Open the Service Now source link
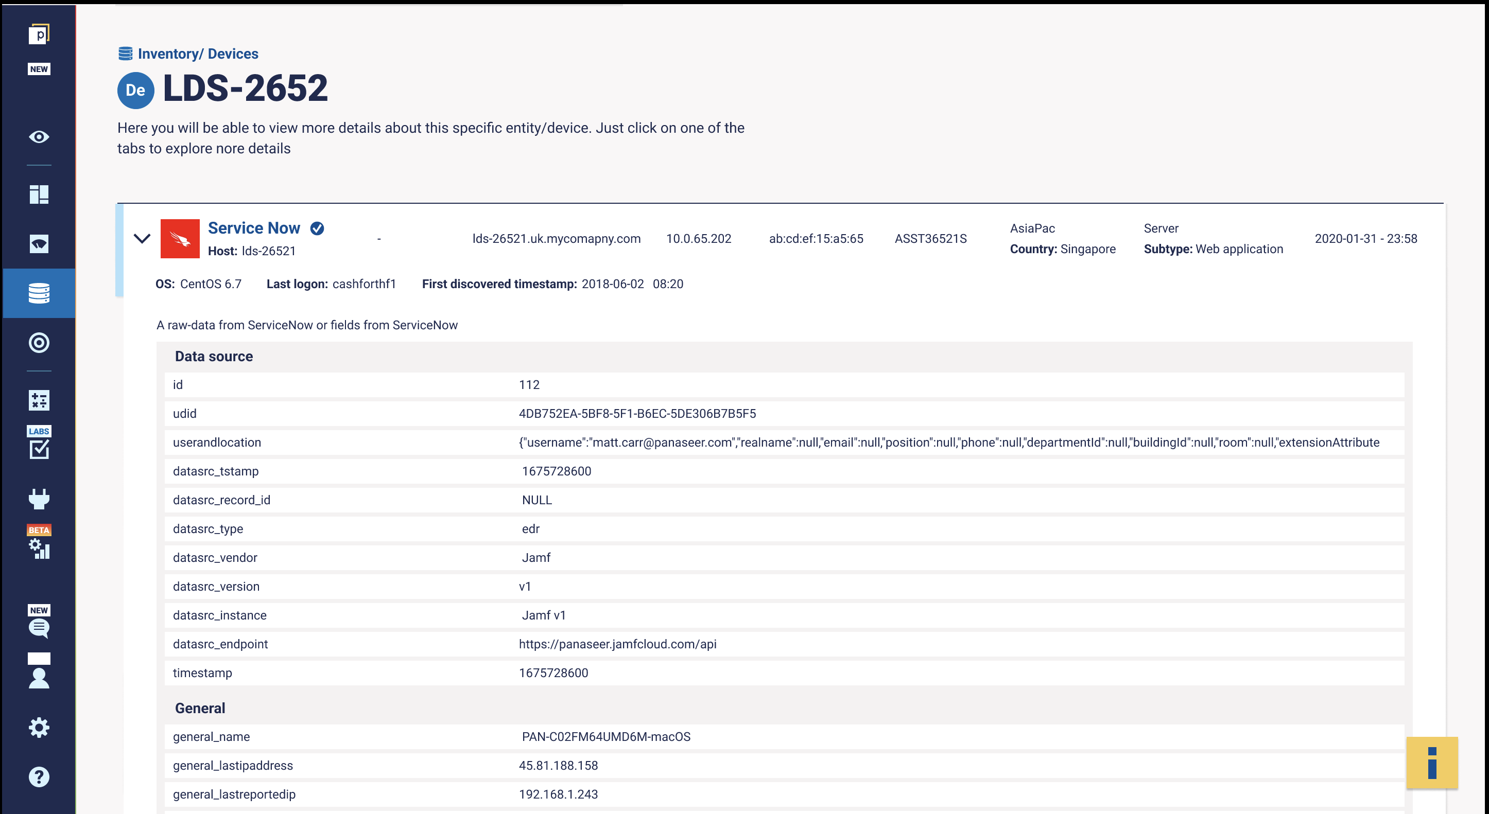This screenshot has width=1489, height=814. (254, 228)
